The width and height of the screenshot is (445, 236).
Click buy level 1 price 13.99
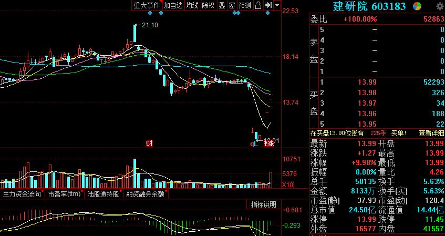(x=367, y=83)
